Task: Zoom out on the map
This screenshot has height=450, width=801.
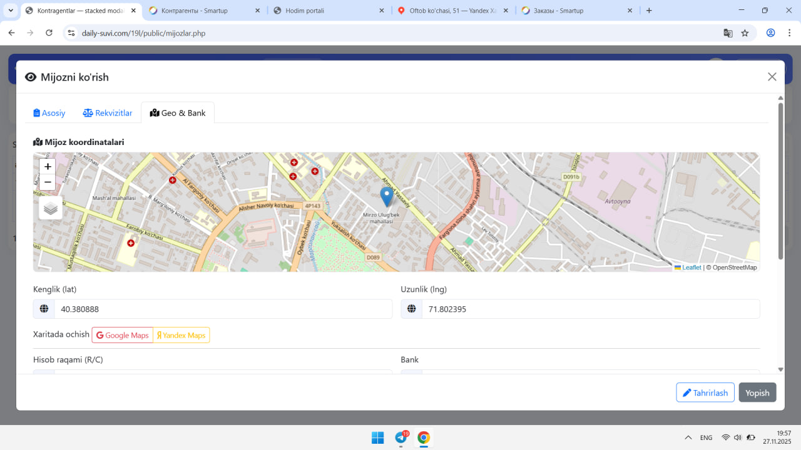Action: 48,182
